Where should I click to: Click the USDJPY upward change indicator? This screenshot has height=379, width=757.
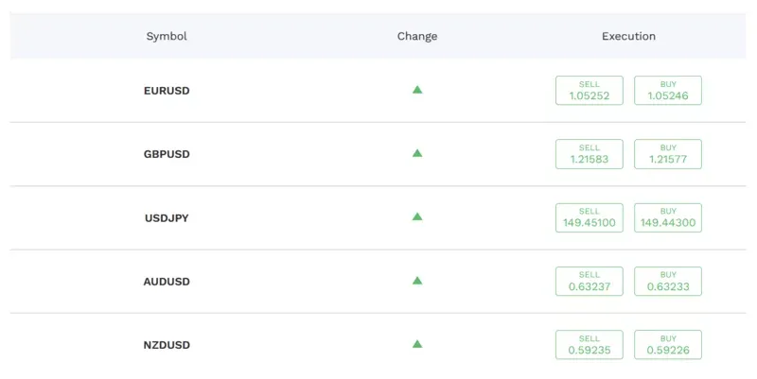tap(417, 217)
